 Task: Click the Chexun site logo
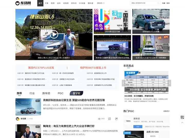tap(23, 3)
